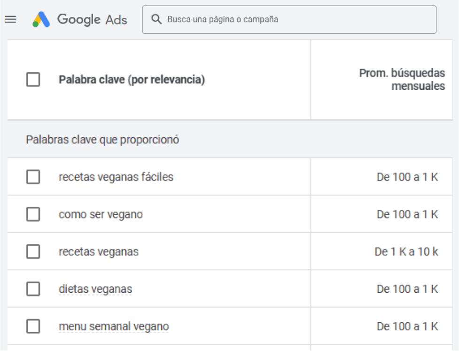Image resolution: width=459 pixels, height=351 pixels.
Task: Mark the 'menu semanal vegano' checkbox
Action: click(x=33, y=326)
